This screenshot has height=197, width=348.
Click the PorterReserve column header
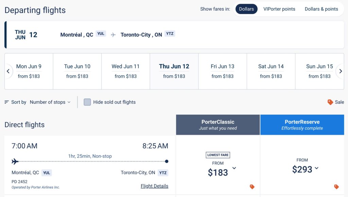[x=302, y=125]
